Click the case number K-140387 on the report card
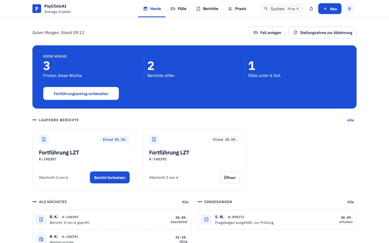The height and width of the screenshot is (243, 389). [48, 159]
